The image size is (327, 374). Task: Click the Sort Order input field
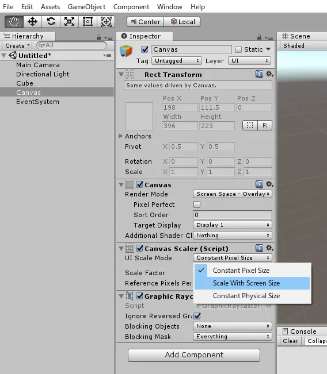tap(233, 215)
